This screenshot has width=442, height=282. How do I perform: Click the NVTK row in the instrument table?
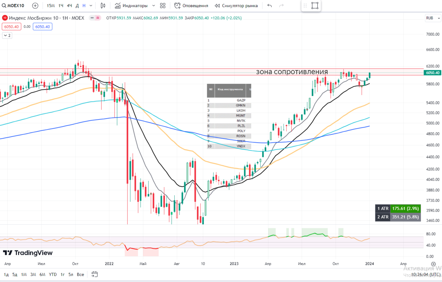(x=229, y=121)
